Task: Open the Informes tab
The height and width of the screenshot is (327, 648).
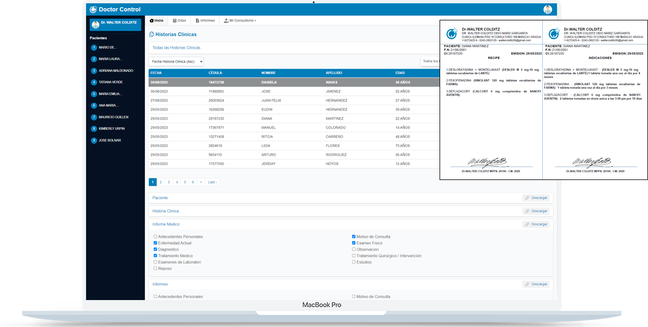Action: [205, 20]
